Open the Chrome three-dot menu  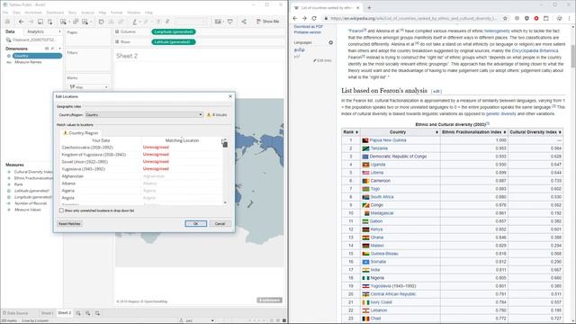point(570,18)
